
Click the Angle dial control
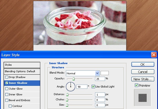point(71,87)
